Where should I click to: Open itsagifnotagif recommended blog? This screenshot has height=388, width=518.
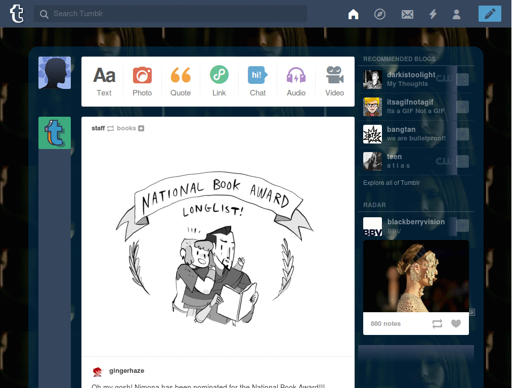[x=410, y=102]
